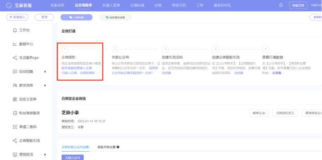This screenshot has width=322, height=160.
Task: Click the 数据中心 chart icon
Action: (x=15, y=44)
